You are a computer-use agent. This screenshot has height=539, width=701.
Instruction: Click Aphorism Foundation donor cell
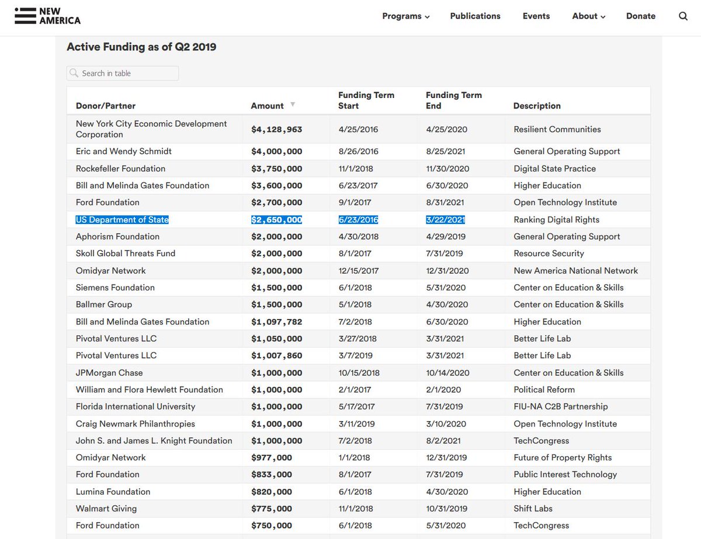point(117,236)
